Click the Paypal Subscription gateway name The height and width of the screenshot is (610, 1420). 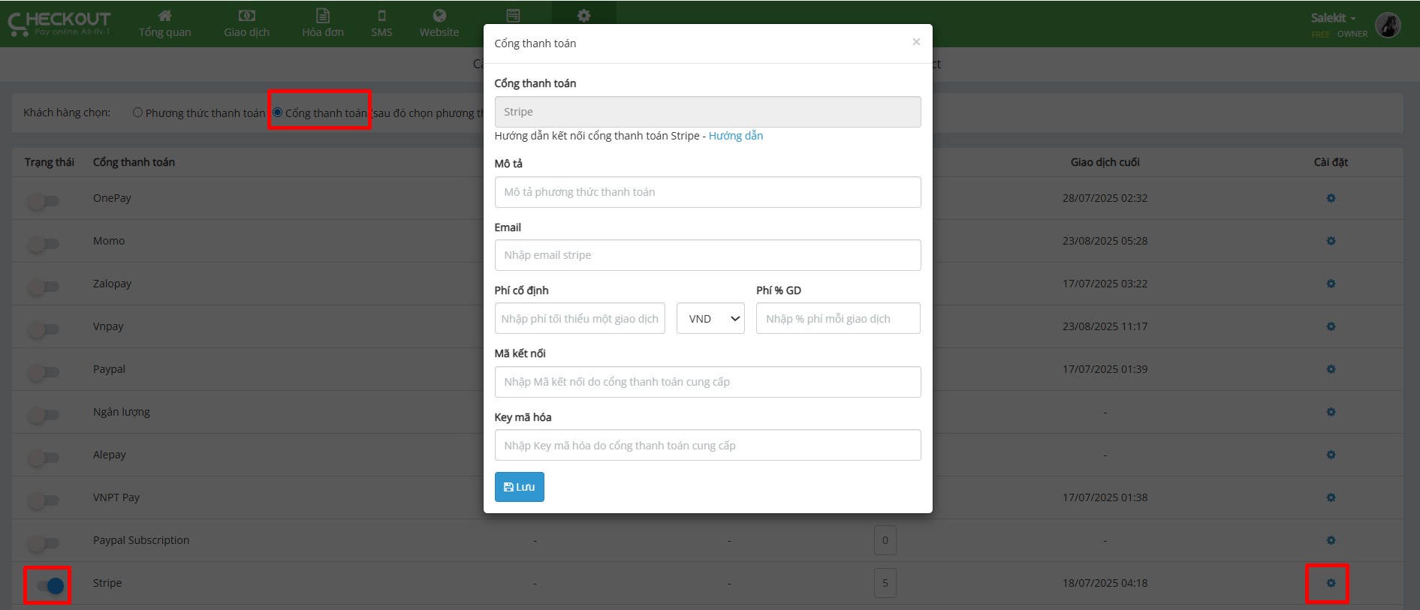point(141,540)
